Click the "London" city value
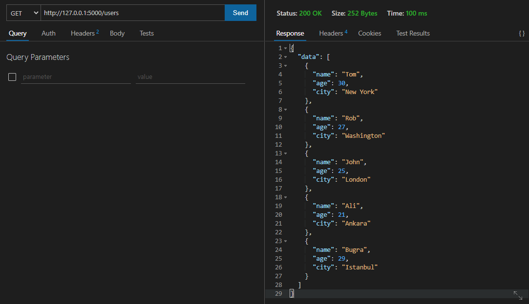This screenshot has height=304, width=529. pos(356,179)
